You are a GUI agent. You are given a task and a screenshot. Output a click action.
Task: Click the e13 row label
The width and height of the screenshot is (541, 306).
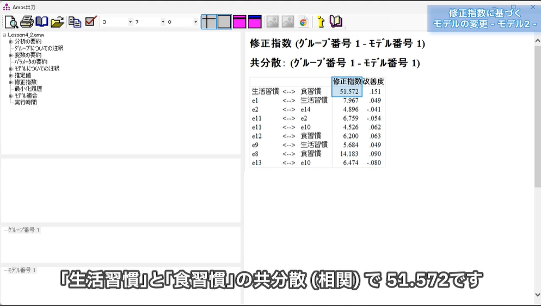click(x=257, y=163)
